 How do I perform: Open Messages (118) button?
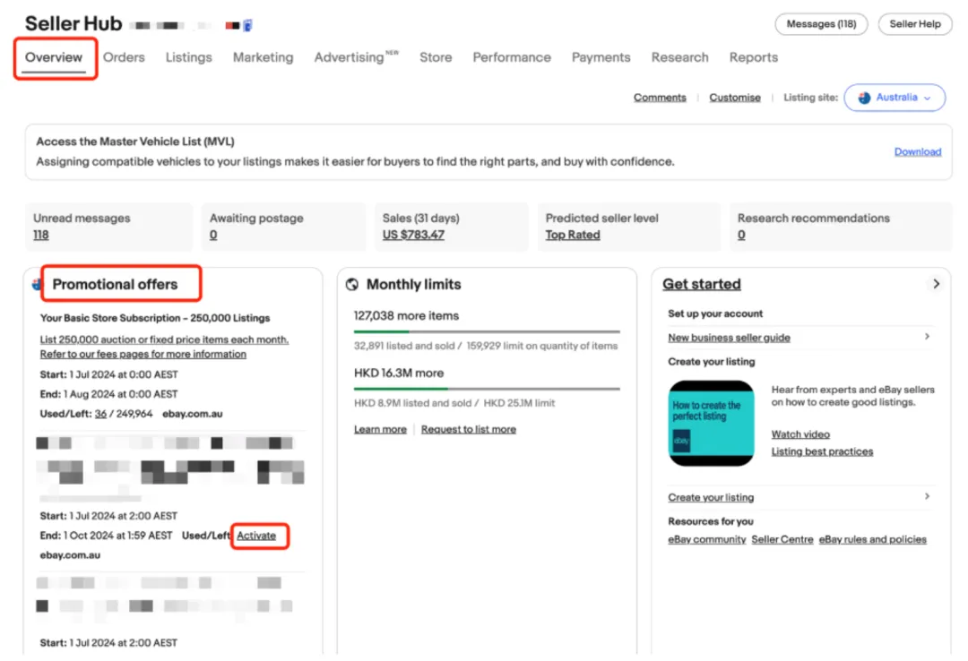tap(821, 24)
